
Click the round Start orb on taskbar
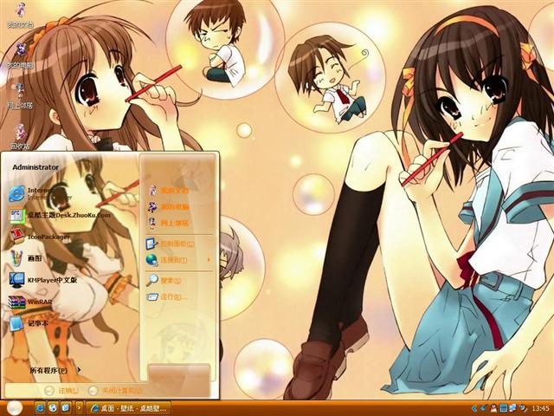tap(14, 408)
